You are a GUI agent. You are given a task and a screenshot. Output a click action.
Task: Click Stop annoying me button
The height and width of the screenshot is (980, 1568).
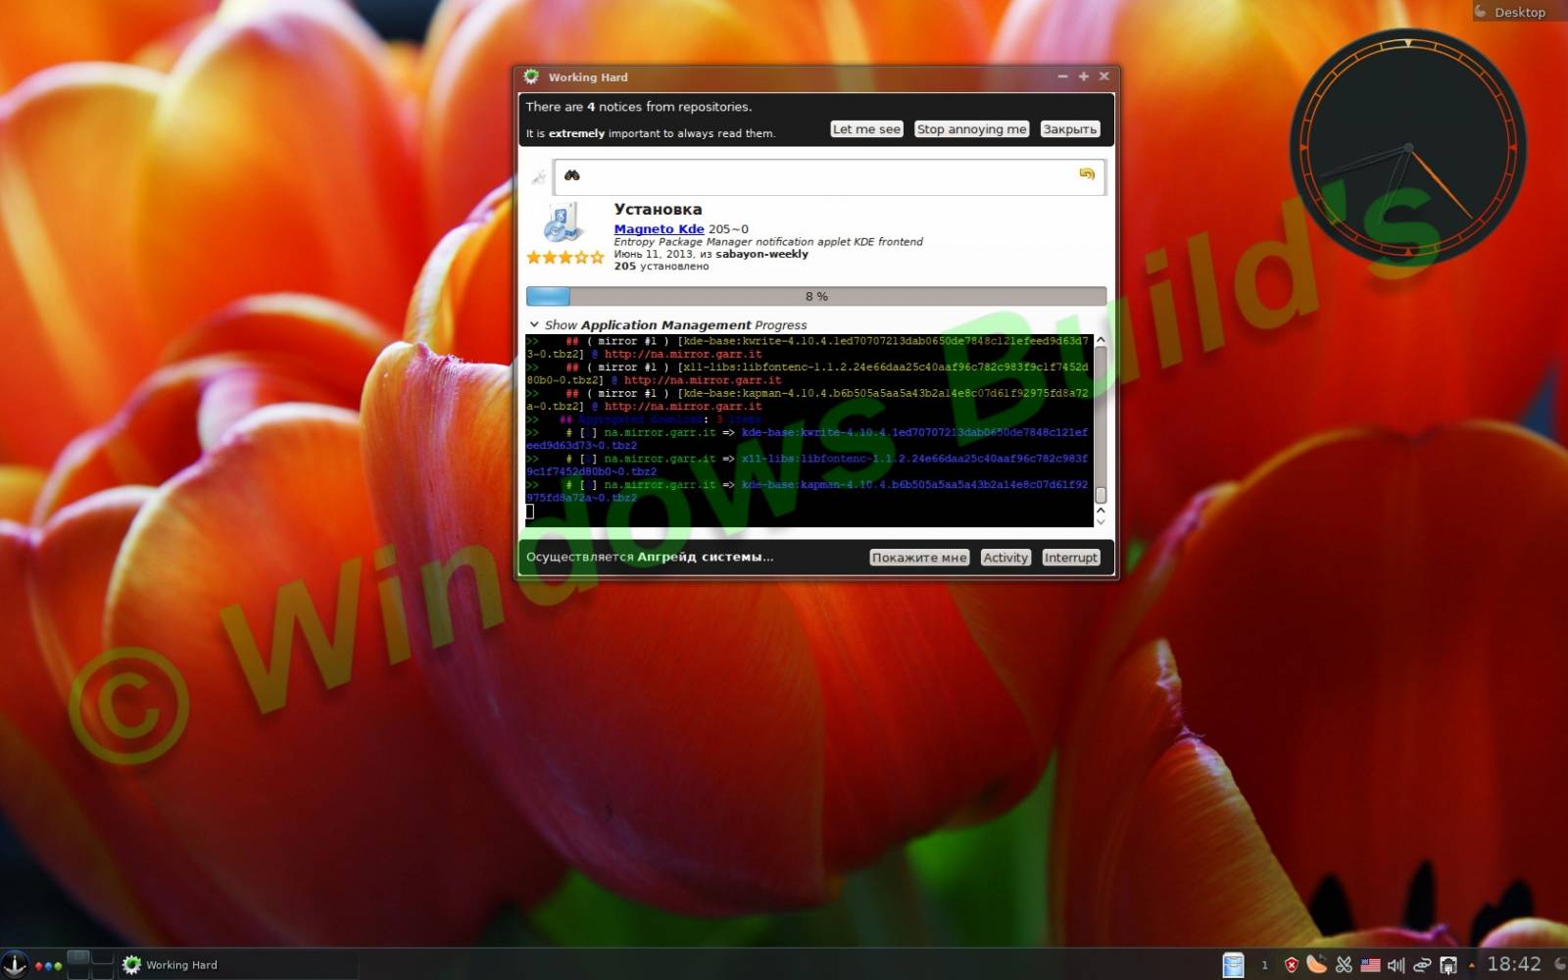971,129
